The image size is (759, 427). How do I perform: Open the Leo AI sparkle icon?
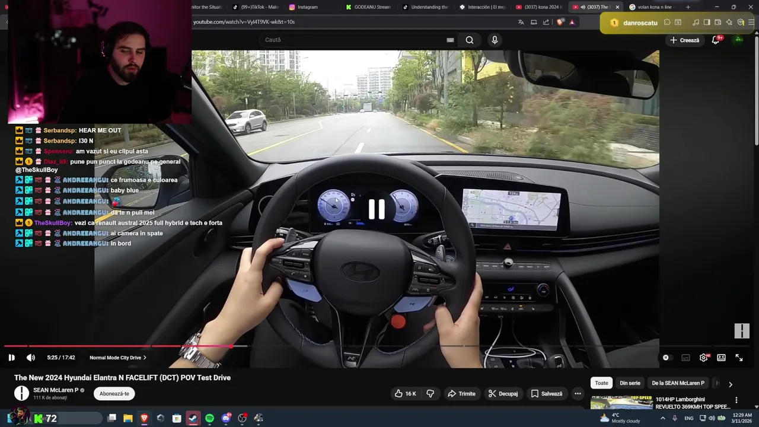point(729,23)
